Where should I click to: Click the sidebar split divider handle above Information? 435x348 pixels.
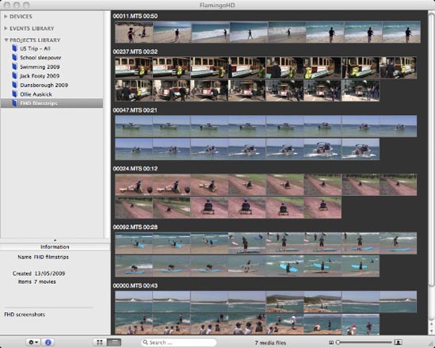point(55,240)
